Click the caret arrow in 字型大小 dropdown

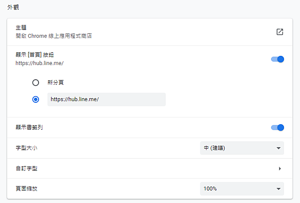(x=278, y=148)
